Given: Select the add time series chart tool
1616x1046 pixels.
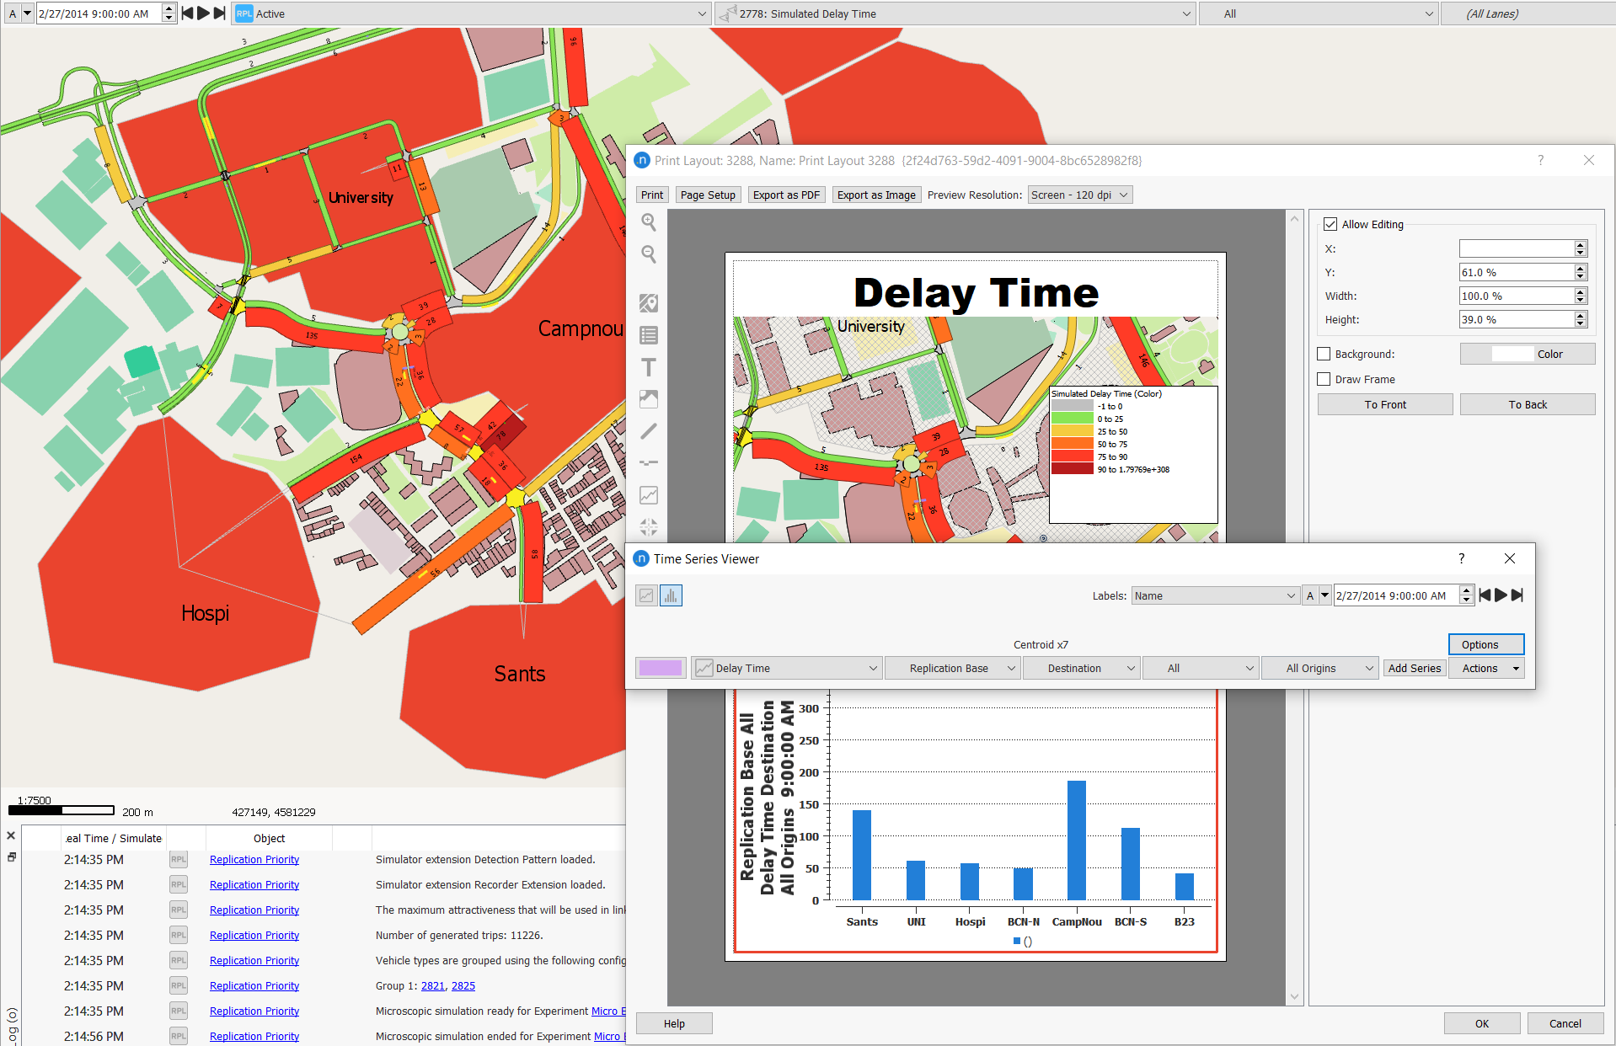Looking at the screenshot, I should [x=649, y=495].
